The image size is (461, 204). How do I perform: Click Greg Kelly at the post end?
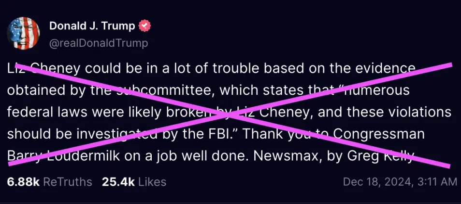[x=381, y=157]
